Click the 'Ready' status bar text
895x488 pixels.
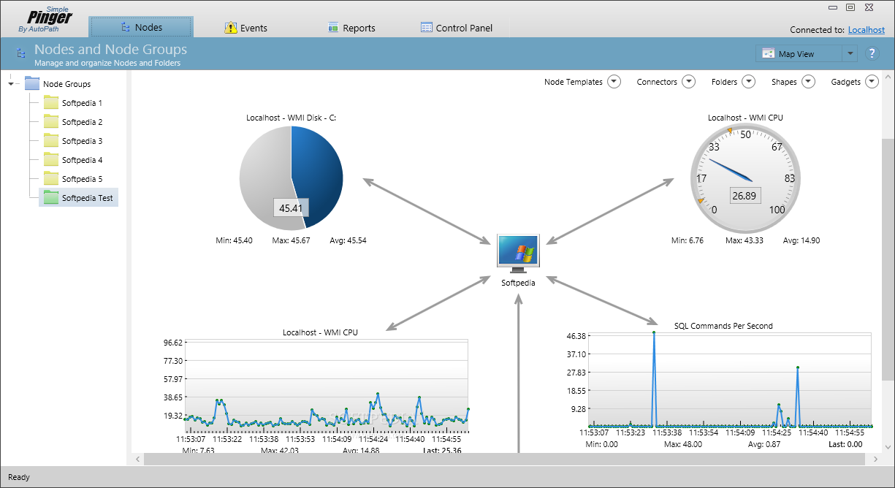coord(19,477)
